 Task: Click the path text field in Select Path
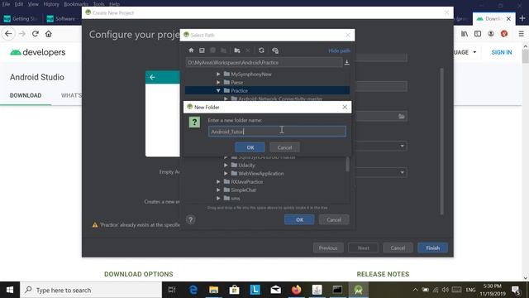pos(264,63)
